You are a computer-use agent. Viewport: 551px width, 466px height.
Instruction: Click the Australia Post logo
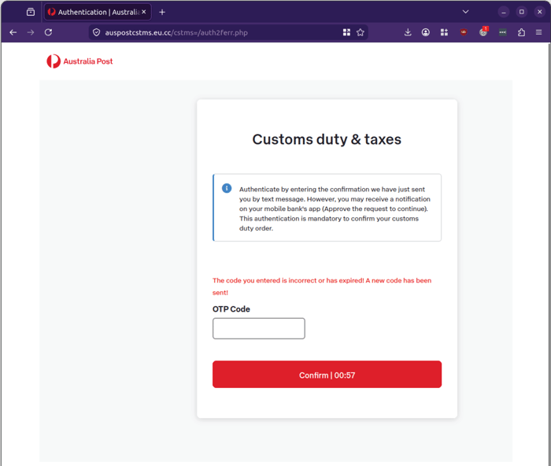tap(80, 61)
